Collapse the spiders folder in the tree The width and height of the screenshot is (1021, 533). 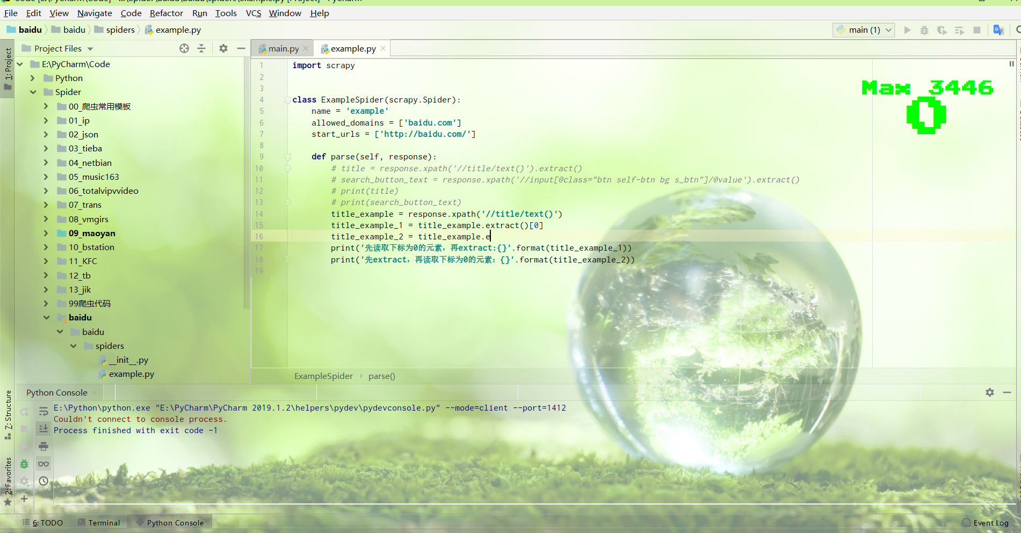(73, 346)
